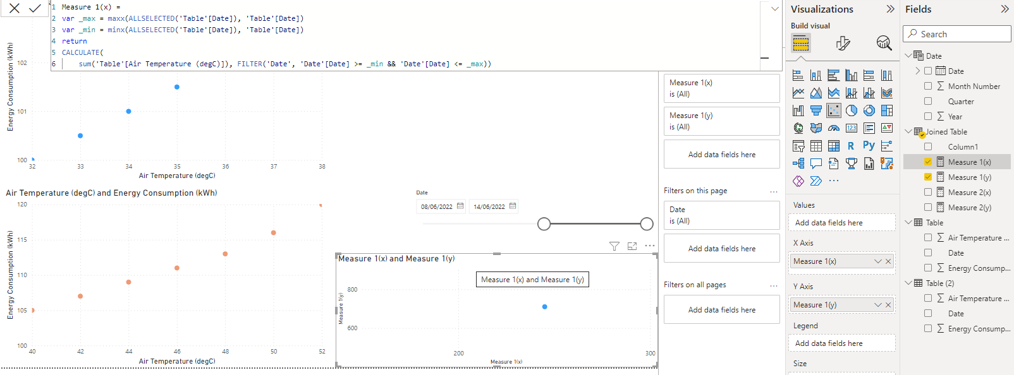Open Filters on this page options
This screenshot has height=375, width=1014.
(773, 191)
